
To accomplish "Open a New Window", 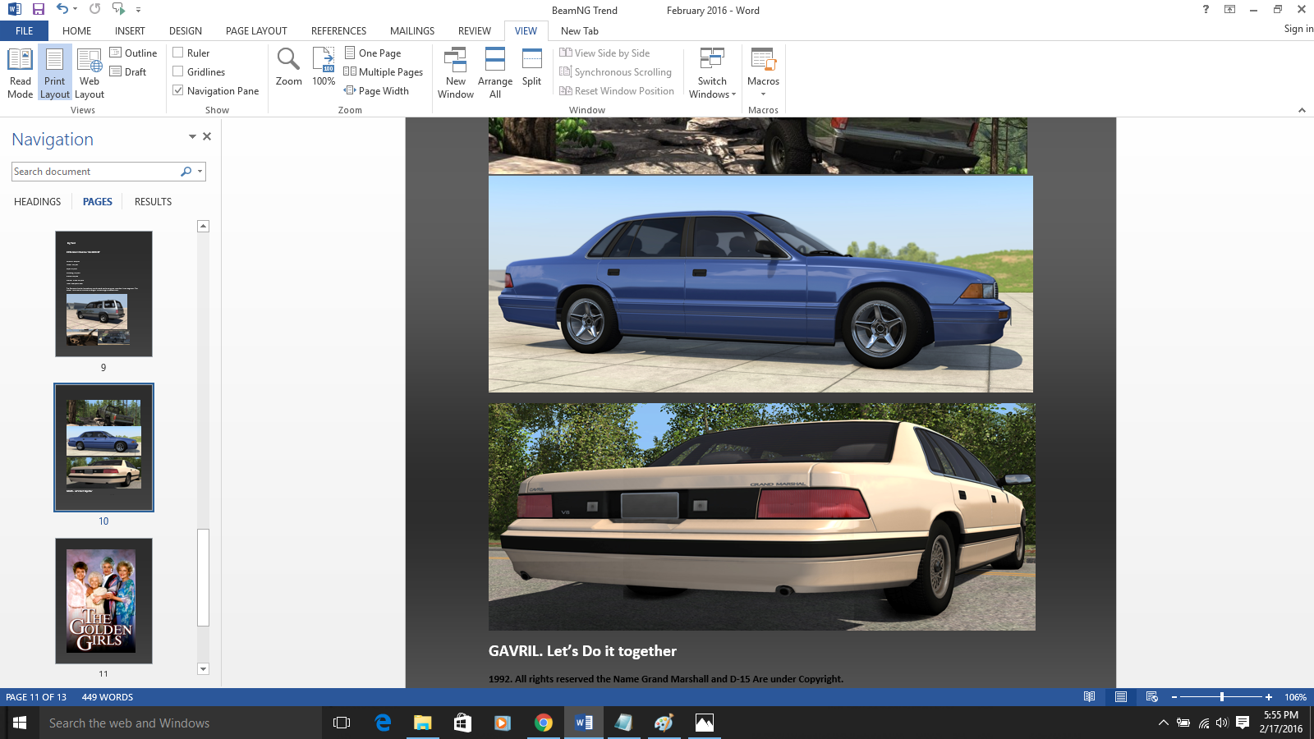I will [455, 73].
